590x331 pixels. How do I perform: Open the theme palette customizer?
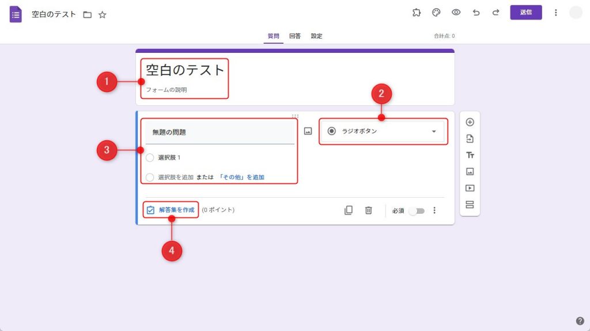pos(436,13)
